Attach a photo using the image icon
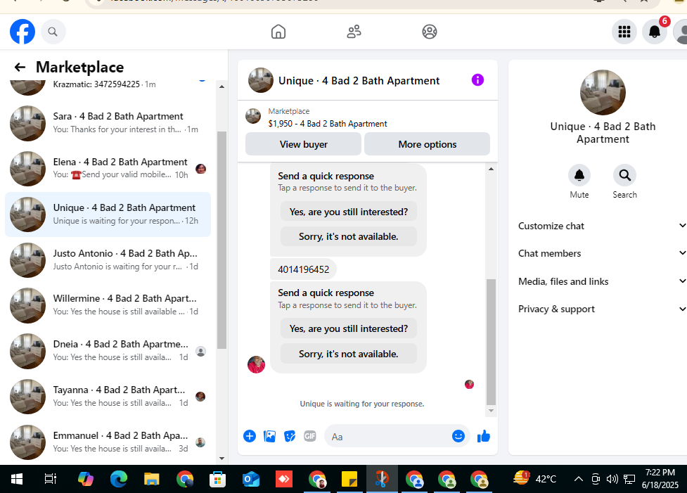687x493 pixels. pyautogui.click(x=270, y=436)
